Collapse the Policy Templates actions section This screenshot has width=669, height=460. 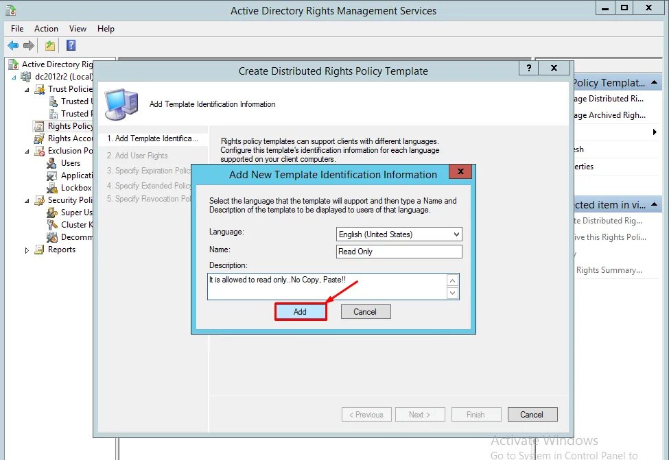654,82
